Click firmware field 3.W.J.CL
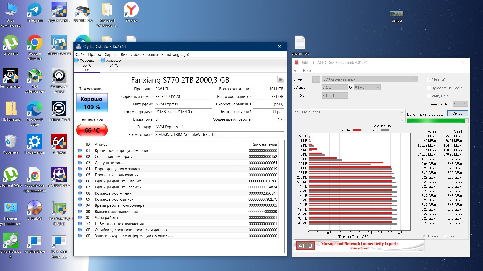Screen dimensions: 483x271 point(183,89)
